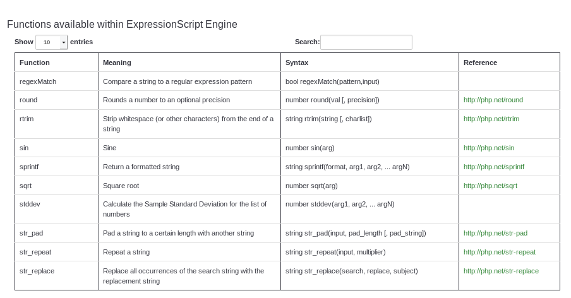Select the regexMatch function cell
This screenshot has width=571, height=298.
(x=38, y=81)
